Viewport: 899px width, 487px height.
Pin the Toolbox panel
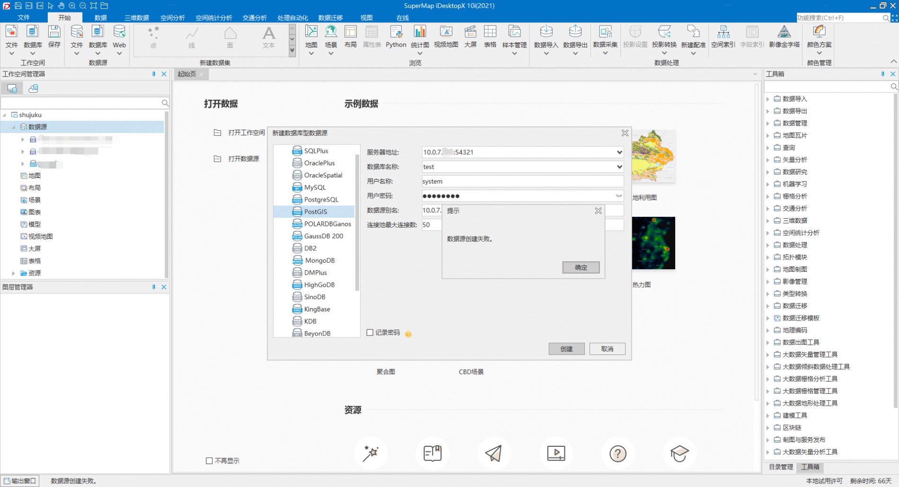click(882, 74)
